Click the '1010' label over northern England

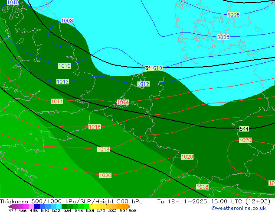click(65, 66)
